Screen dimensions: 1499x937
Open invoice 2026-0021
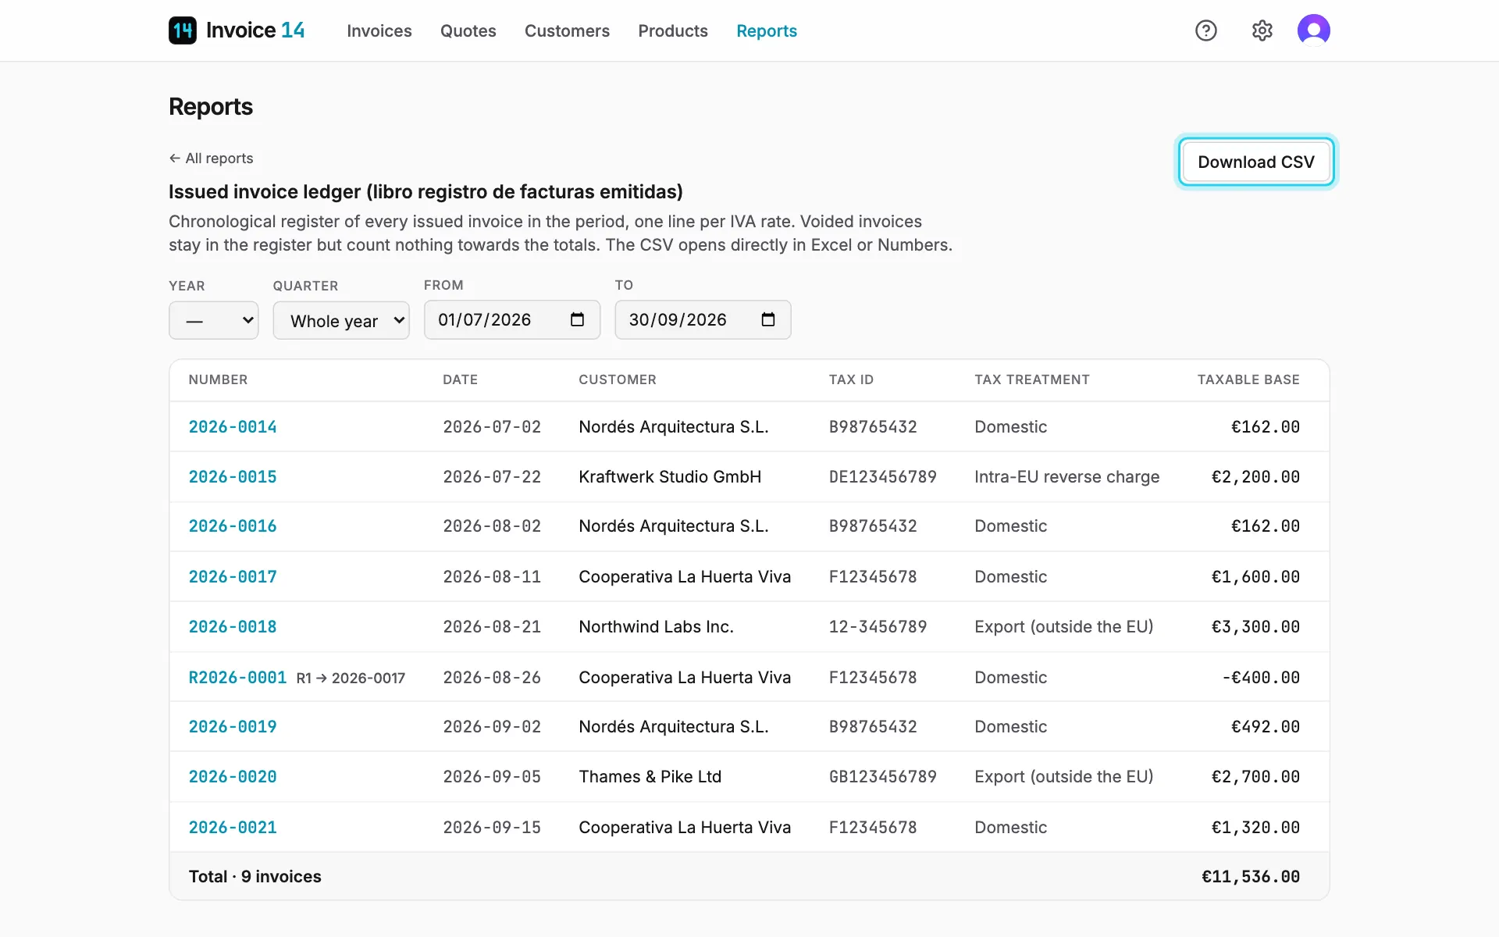(x=233, y=827)
